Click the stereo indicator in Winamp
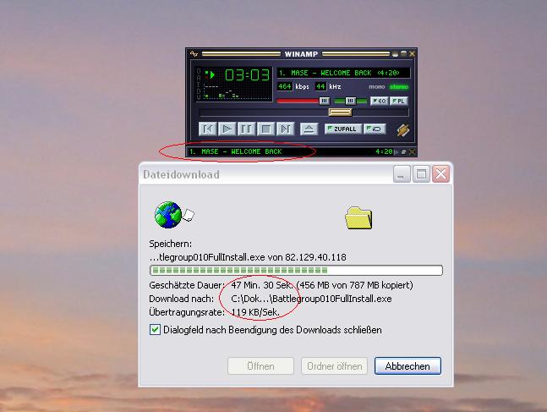 (x=399, y=86)
